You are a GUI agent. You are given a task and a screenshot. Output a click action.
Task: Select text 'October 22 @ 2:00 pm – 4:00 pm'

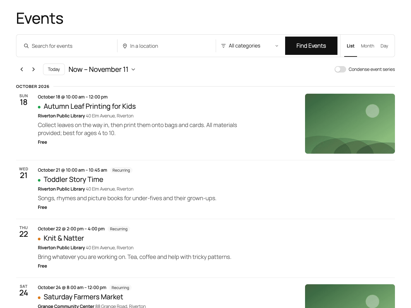tap(71, 229)
